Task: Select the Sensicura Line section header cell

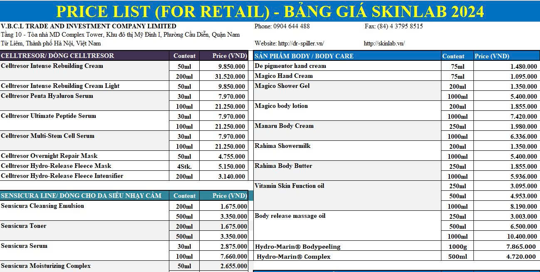Action: tap(81, 196)
